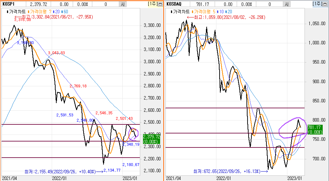The image size is (329, 181).
Task: Click the 시 button in KOSDAQ panel
Action: point(286,4)
